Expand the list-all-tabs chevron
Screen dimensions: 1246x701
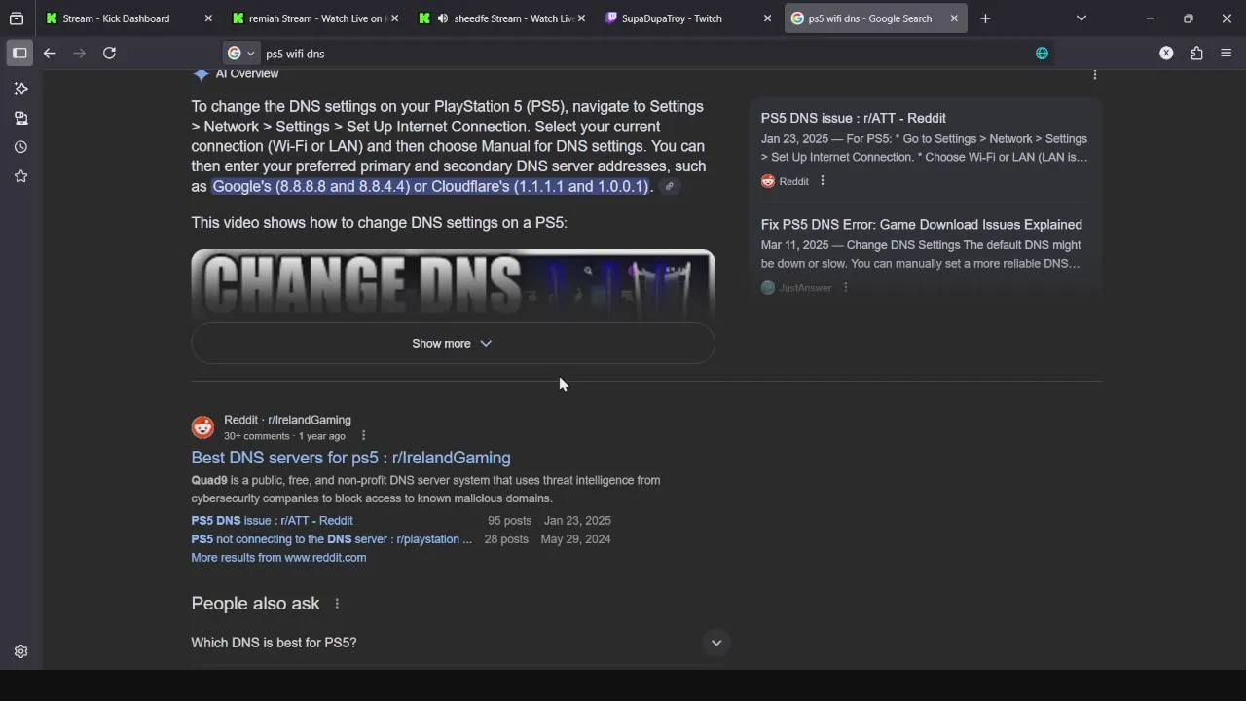[1081, 18]
